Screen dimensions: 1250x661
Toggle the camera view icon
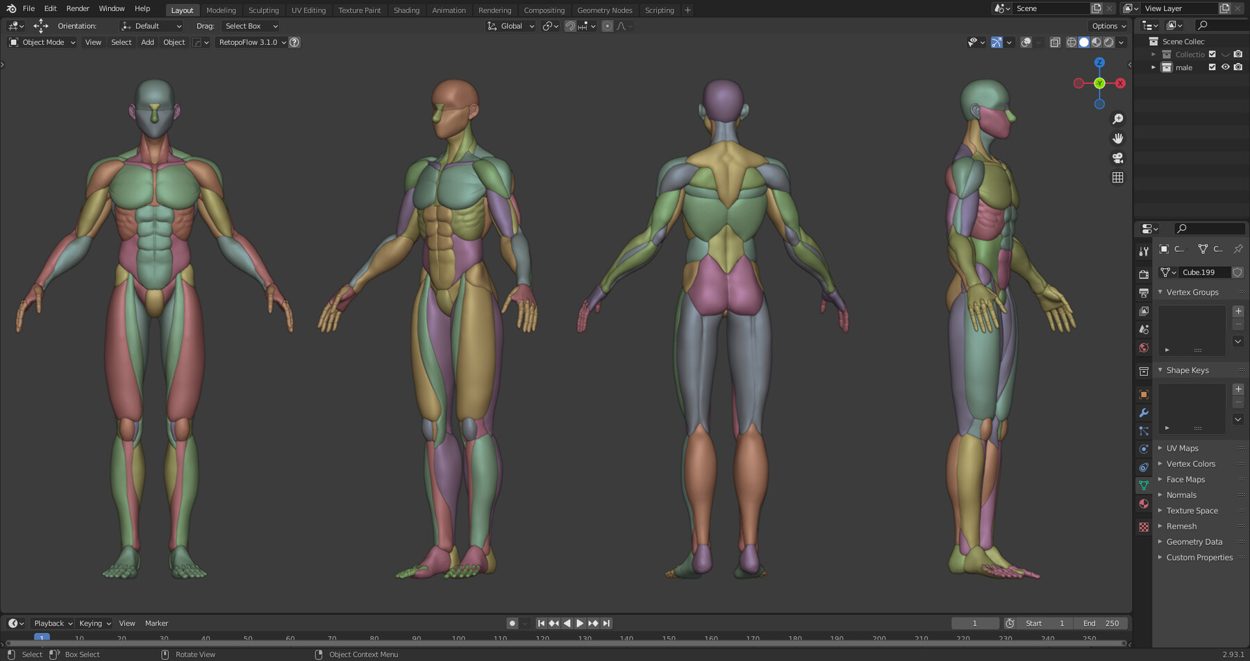click(x=1117, y=158)
